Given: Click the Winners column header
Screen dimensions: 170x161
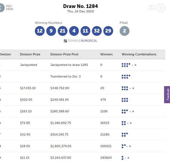Looking at the screenshot, I should [x=107, y=54].
